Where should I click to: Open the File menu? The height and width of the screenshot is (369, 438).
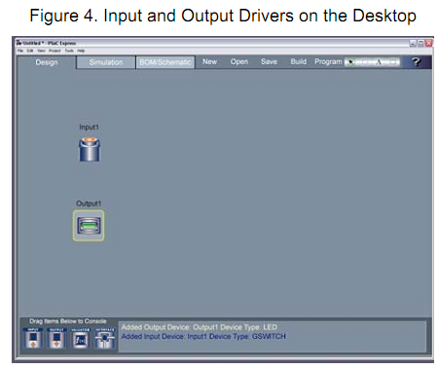(20, 51)
